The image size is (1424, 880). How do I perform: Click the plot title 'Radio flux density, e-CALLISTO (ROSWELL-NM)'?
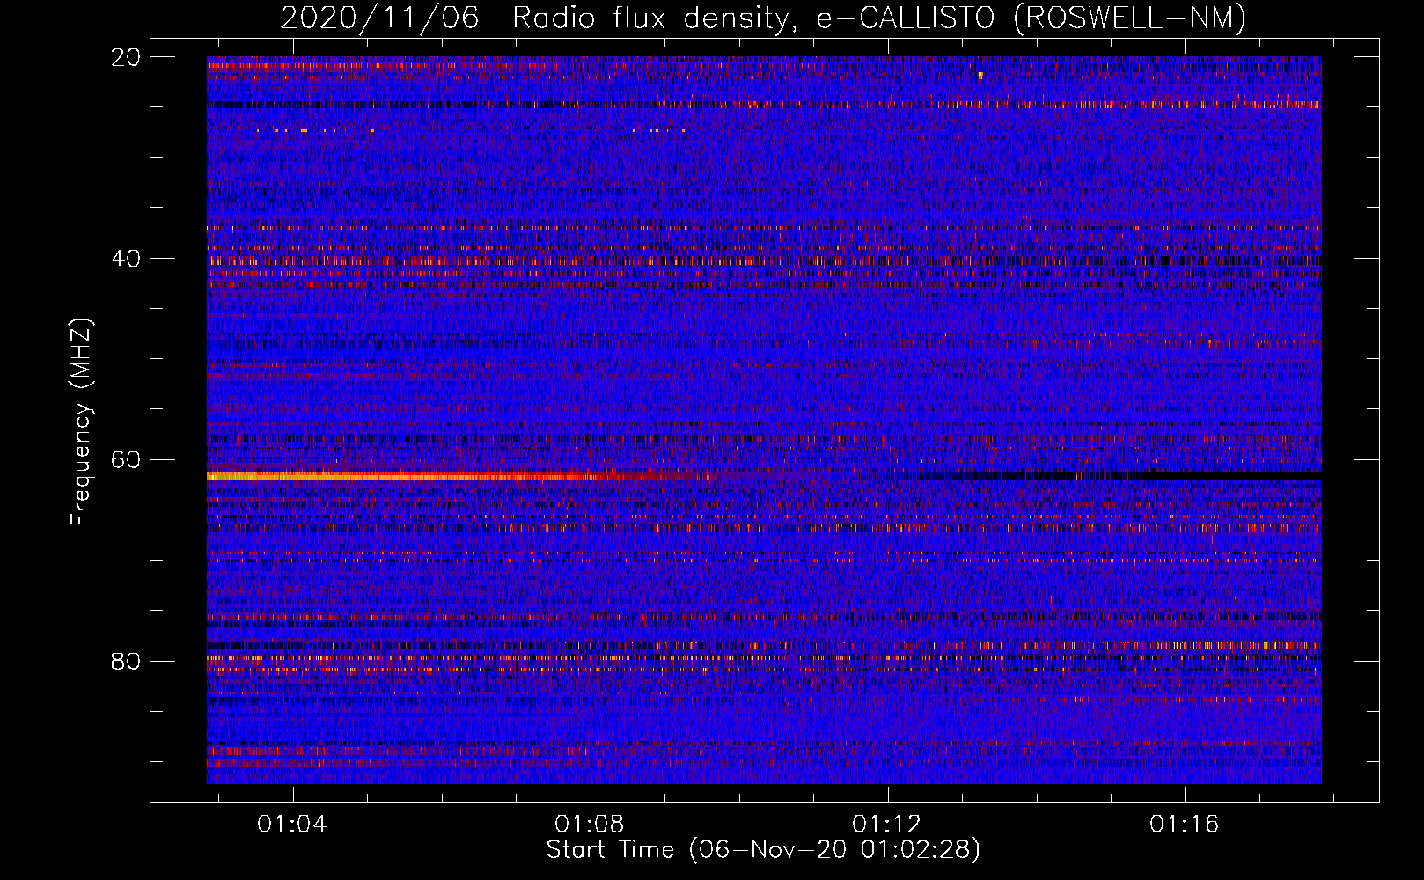pyautogui.click(x=879, y=18)
